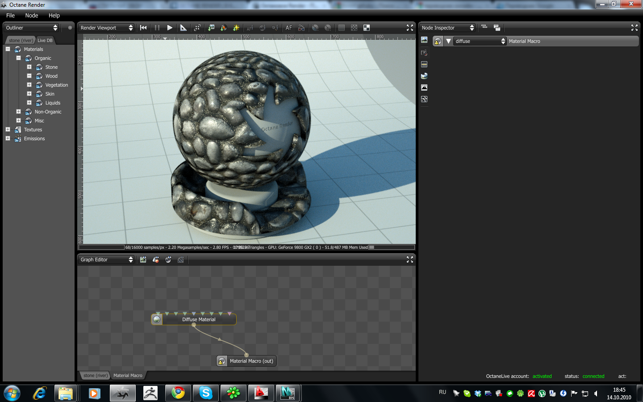The image size is (643, 402).
Task: Maximize the Graph Editor panel
Action: [x=410, y=260]
